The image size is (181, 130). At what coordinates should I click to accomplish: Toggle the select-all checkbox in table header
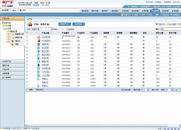click(x=27, y=33)
